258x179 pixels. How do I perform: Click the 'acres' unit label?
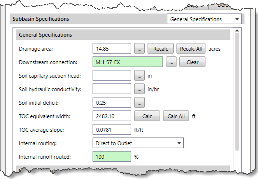(215, 49)
